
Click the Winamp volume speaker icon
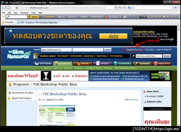click(x=176, y=17)
